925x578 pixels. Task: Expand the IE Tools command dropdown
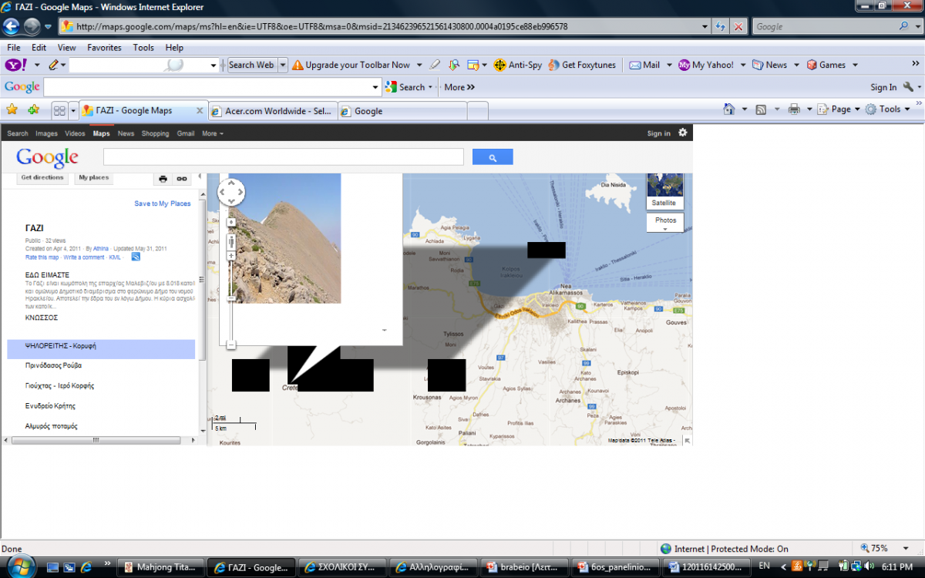coord(907,109)
